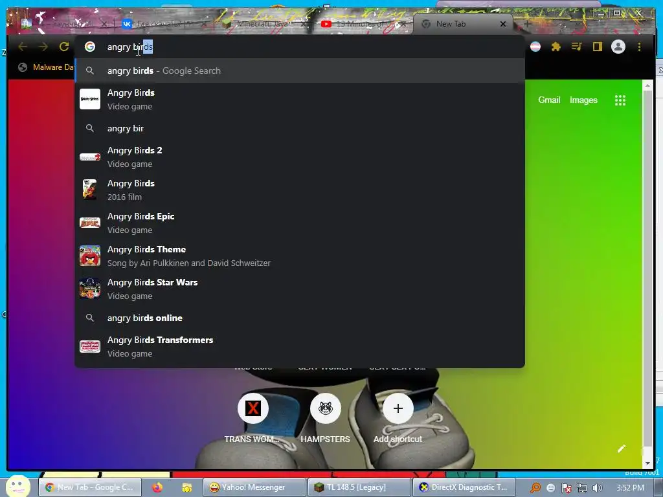Open the Chrome profile avatar
663x497 pixels.
pos(618,47)
